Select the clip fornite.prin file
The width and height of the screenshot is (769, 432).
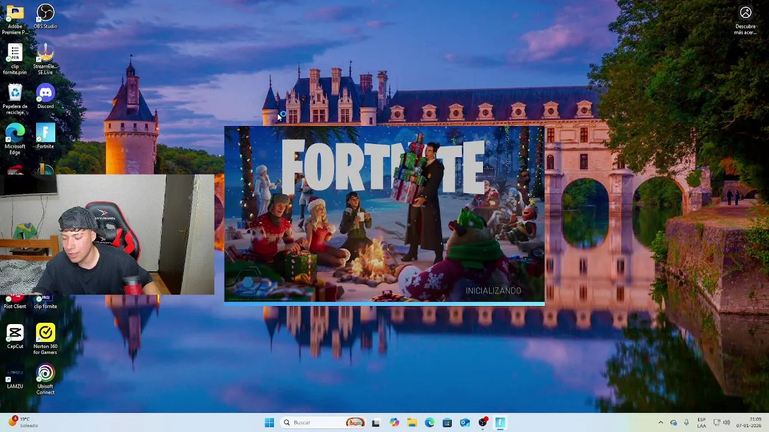(x=15, y=59)
